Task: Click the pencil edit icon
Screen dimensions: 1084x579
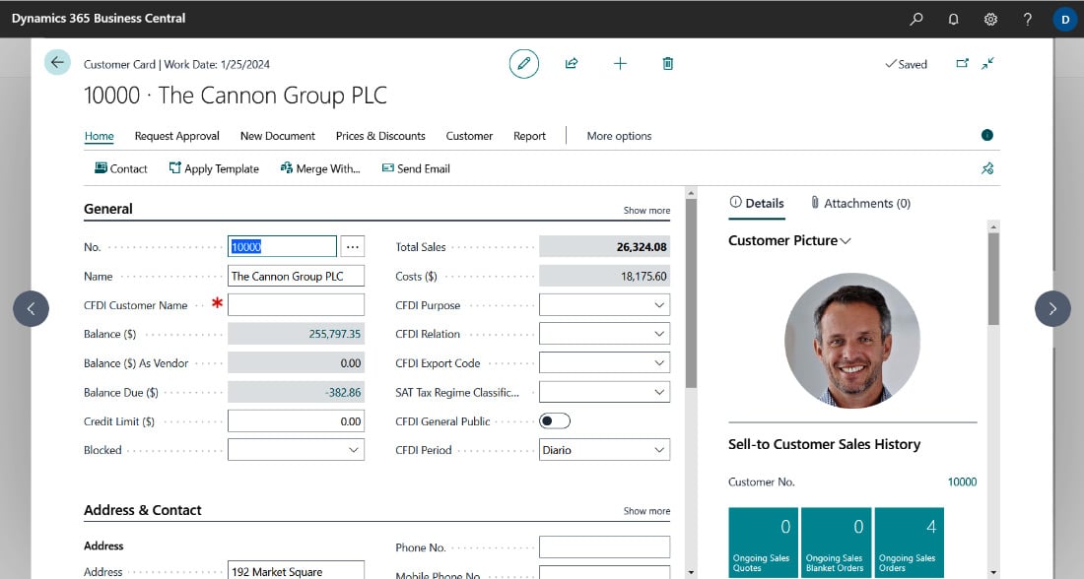Action: point(524,64)
